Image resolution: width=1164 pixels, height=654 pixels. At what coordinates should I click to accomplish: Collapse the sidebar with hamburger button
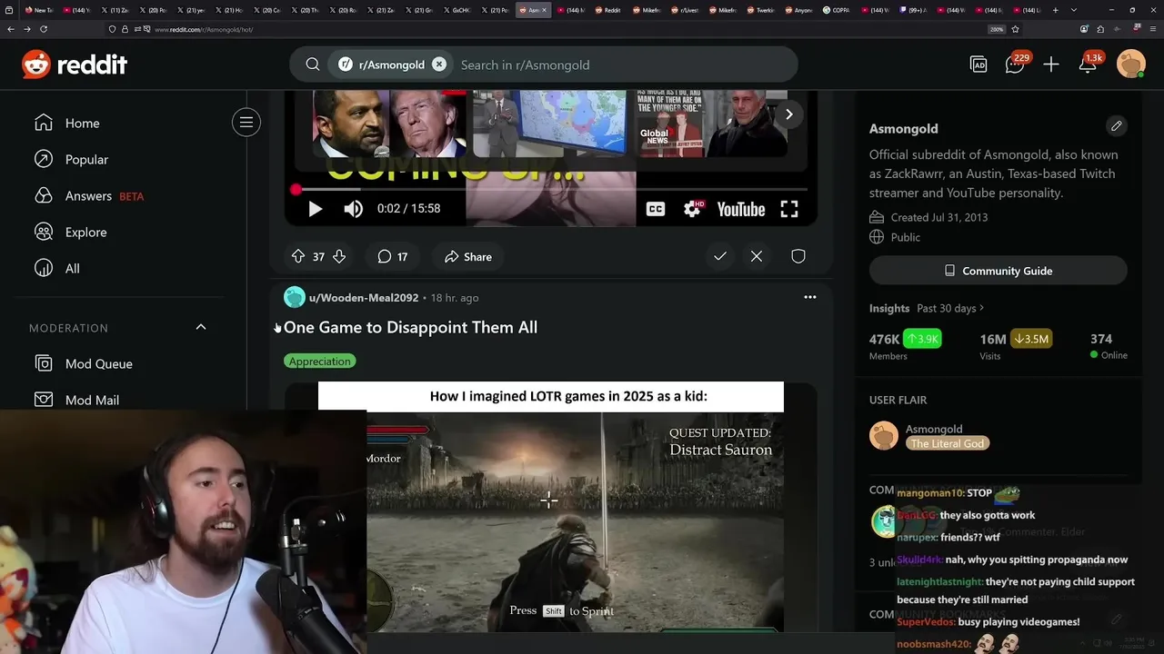(246, 122)
